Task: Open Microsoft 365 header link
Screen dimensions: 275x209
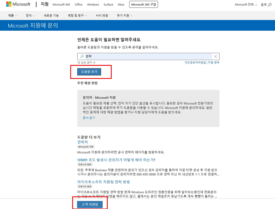Action: click(61, 5)
